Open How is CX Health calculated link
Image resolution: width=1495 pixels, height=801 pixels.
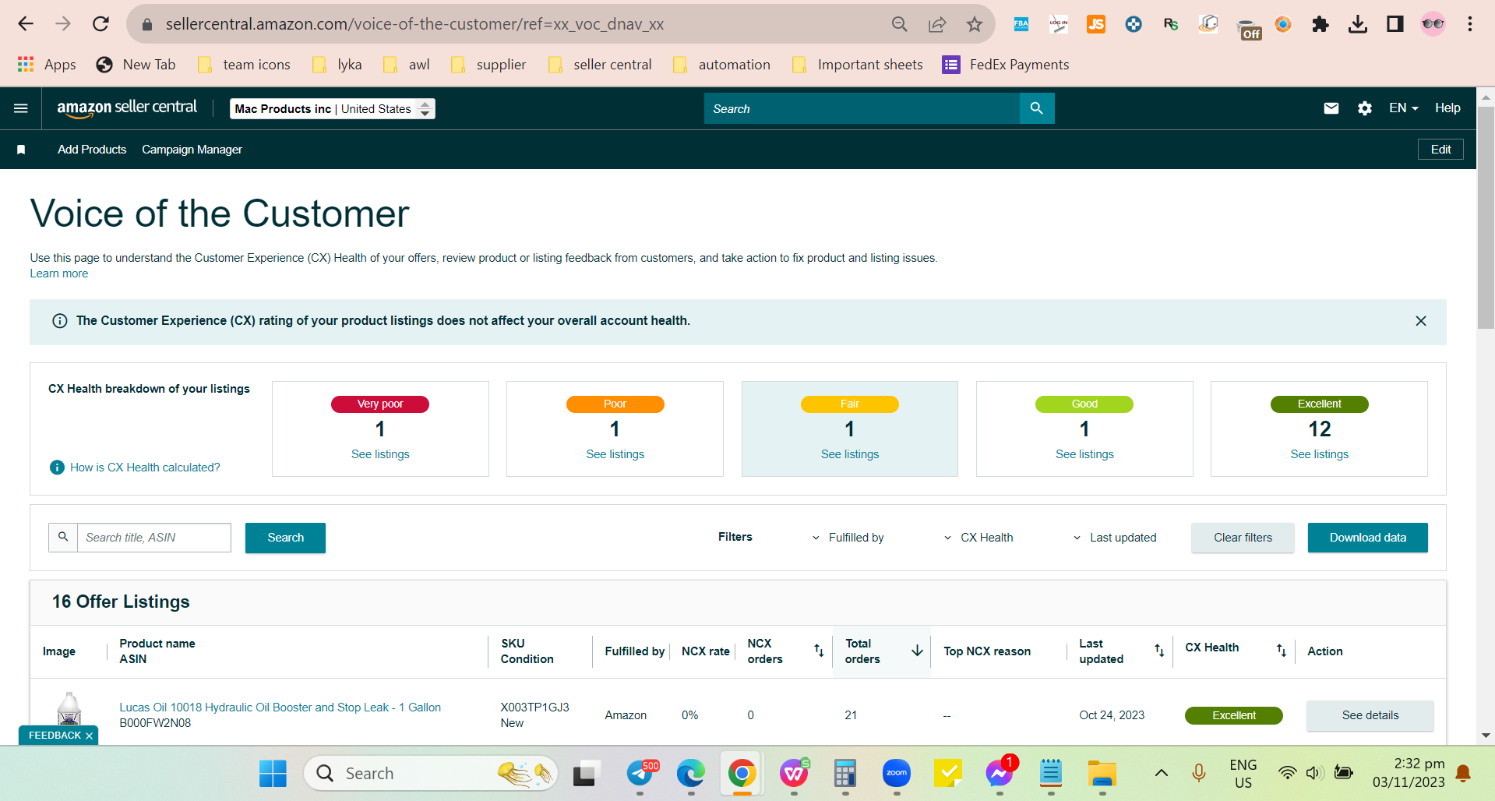pos(145,468)
